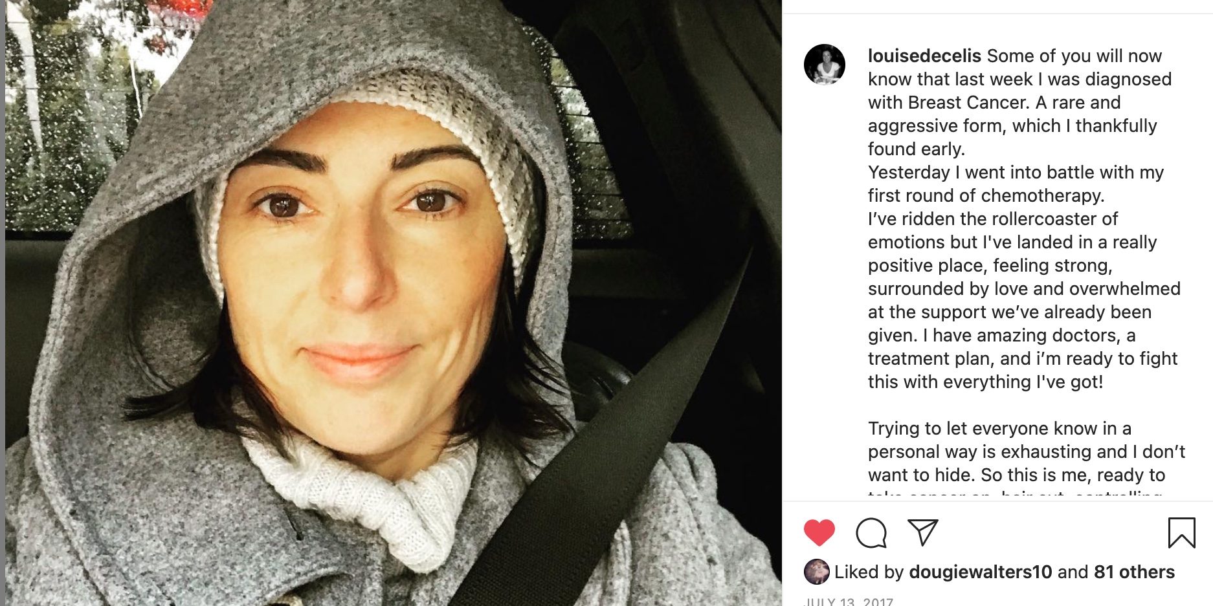Click the caption line 'this with everything I've got!'

click(985, 382)
